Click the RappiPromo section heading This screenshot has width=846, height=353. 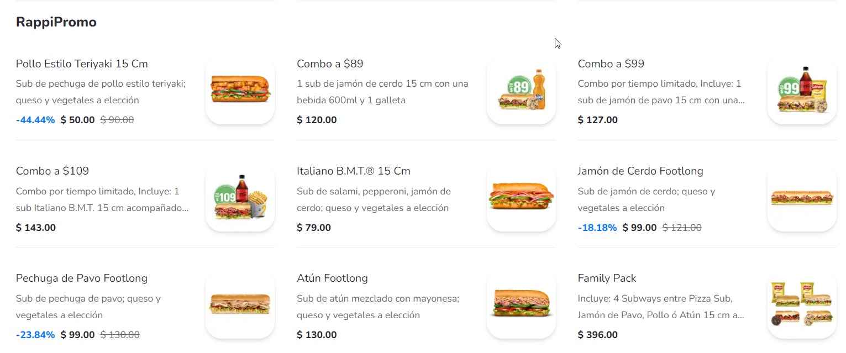point(55,22)
